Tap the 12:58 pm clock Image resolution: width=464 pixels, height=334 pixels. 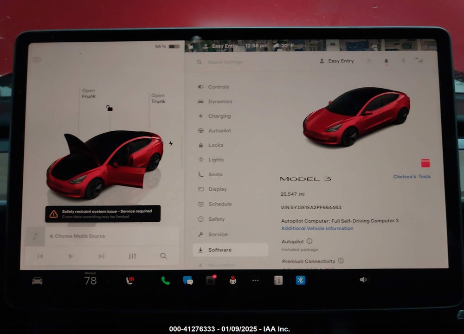256,46
